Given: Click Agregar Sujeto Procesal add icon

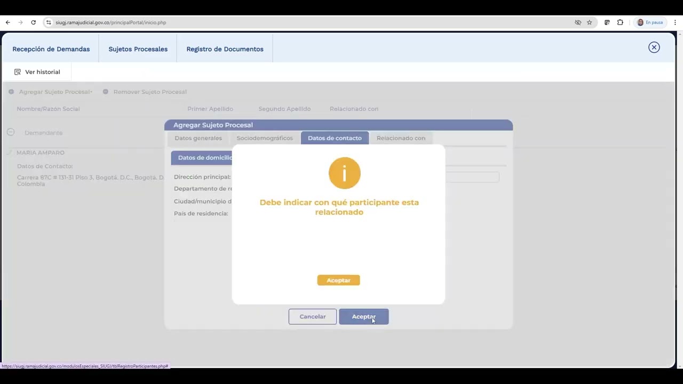Looking at the screenshot, I should point(11,92).
